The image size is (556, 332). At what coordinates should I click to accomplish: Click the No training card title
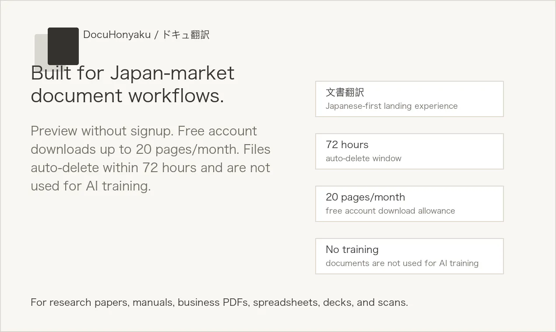coord(352,249)
